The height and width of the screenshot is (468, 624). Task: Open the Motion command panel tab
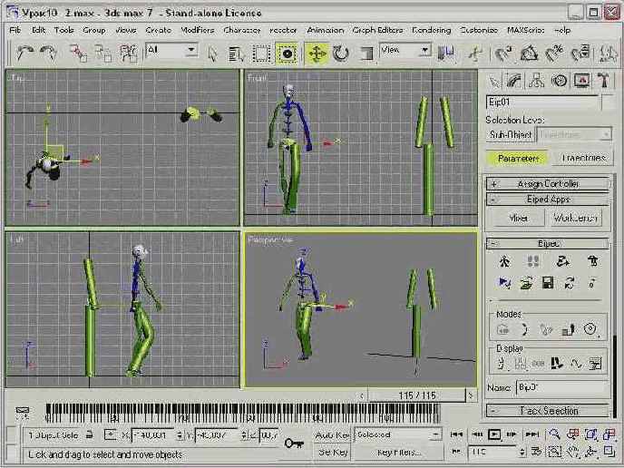[558, 81]
